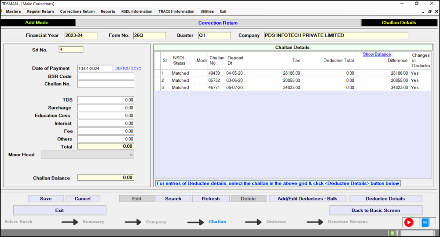The height and width of the screenshot is (237, 440).
Task: Click the Summary step in workflow bar
Action: tap(93, 222)
